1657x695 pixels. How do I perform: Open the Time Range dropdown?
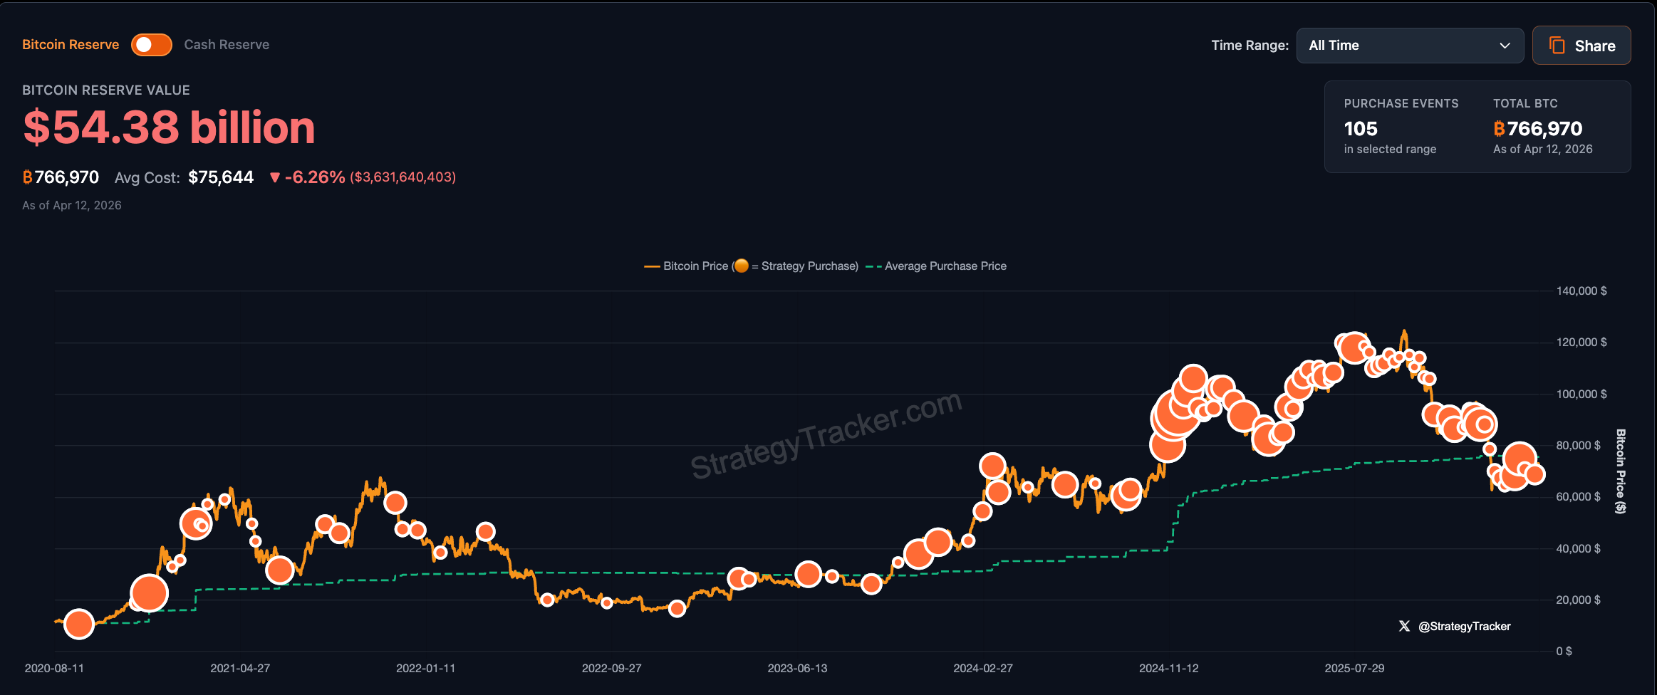pyautogui.click(x=1409, y=45)
